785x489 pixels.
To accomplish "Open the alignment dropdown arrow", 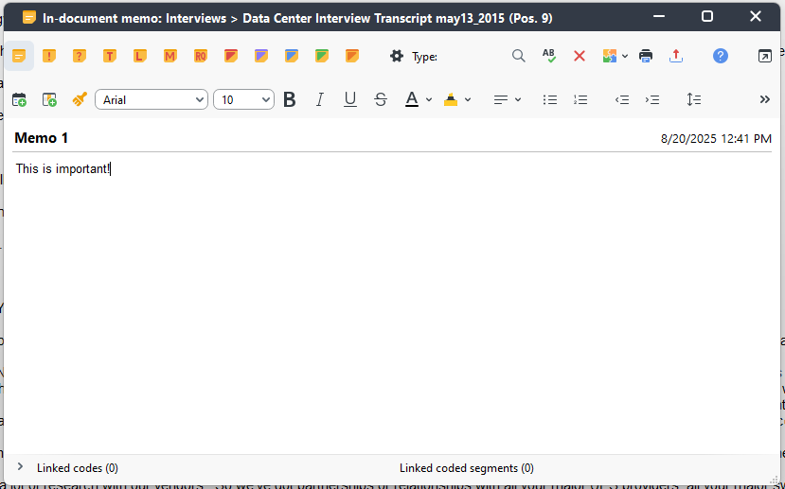I will (x=518, y=99).
